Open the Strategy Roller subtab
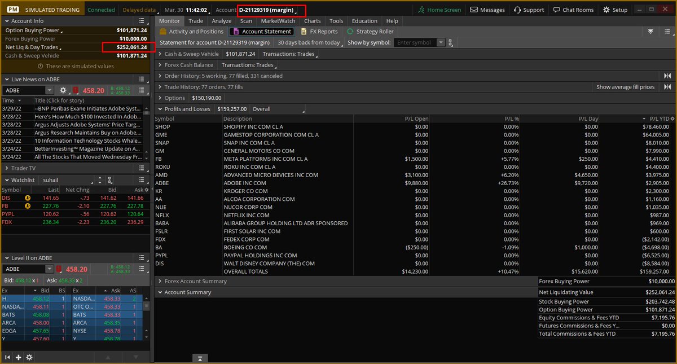The image size is (677, 364). [x=371, y=32]
